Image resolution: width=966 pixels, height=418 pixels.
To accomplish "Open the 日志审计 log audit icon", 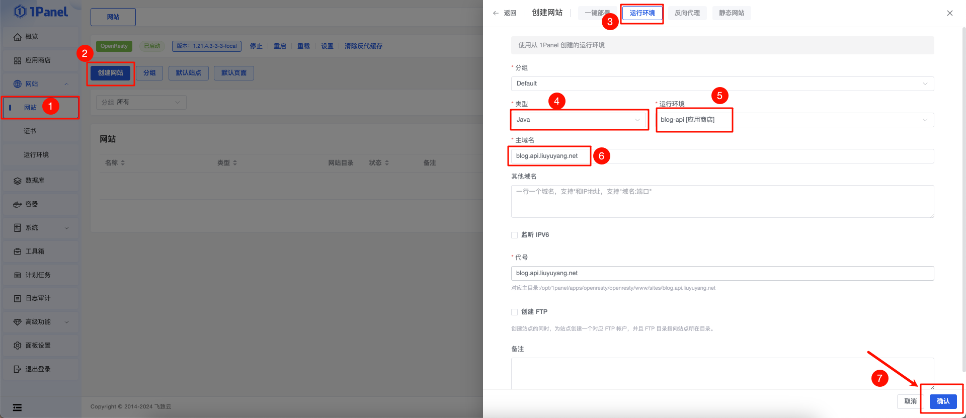I will pyautogui.click(x=18, y=298).
